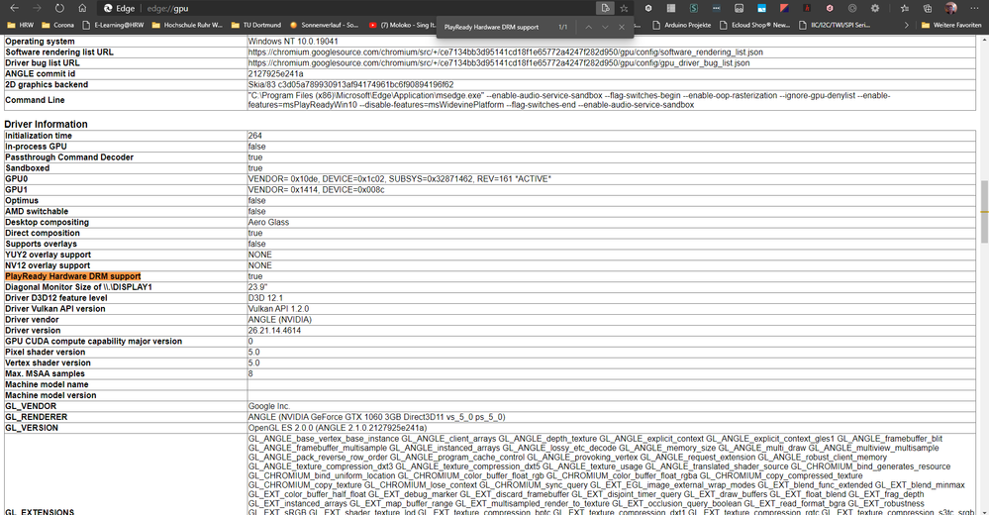989x515 pixels.
Task: Open the Arduino Projekte bookmark
Action: click(x=682, y=25)
